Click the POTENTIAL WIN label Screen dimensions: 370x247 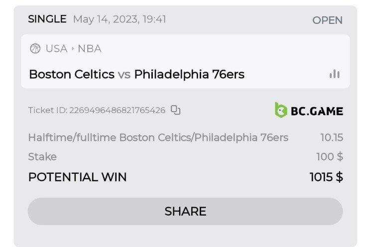pyautogui.click(x=77, y=177)
